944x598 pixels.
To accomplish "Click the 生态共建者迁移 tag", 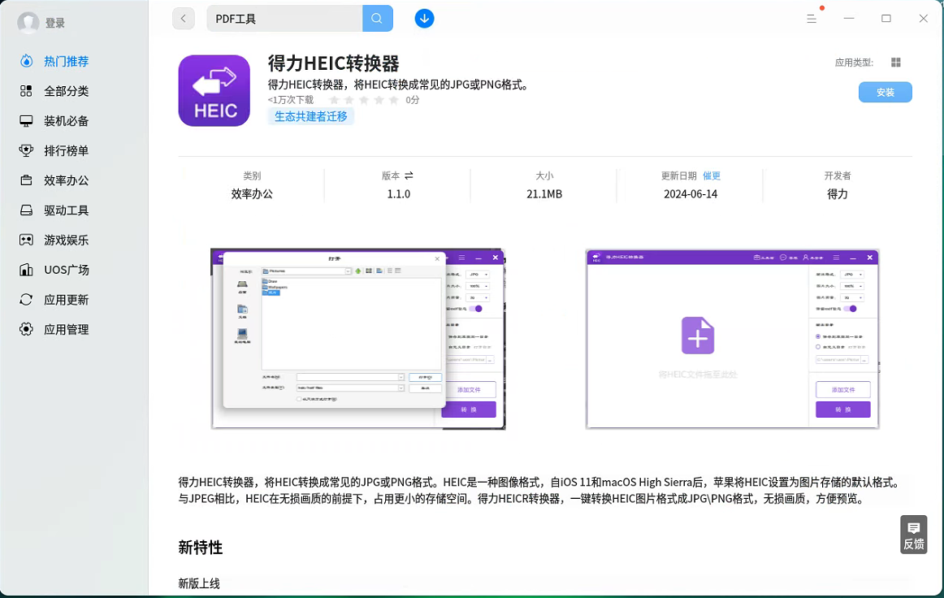I will coord(310,117).
